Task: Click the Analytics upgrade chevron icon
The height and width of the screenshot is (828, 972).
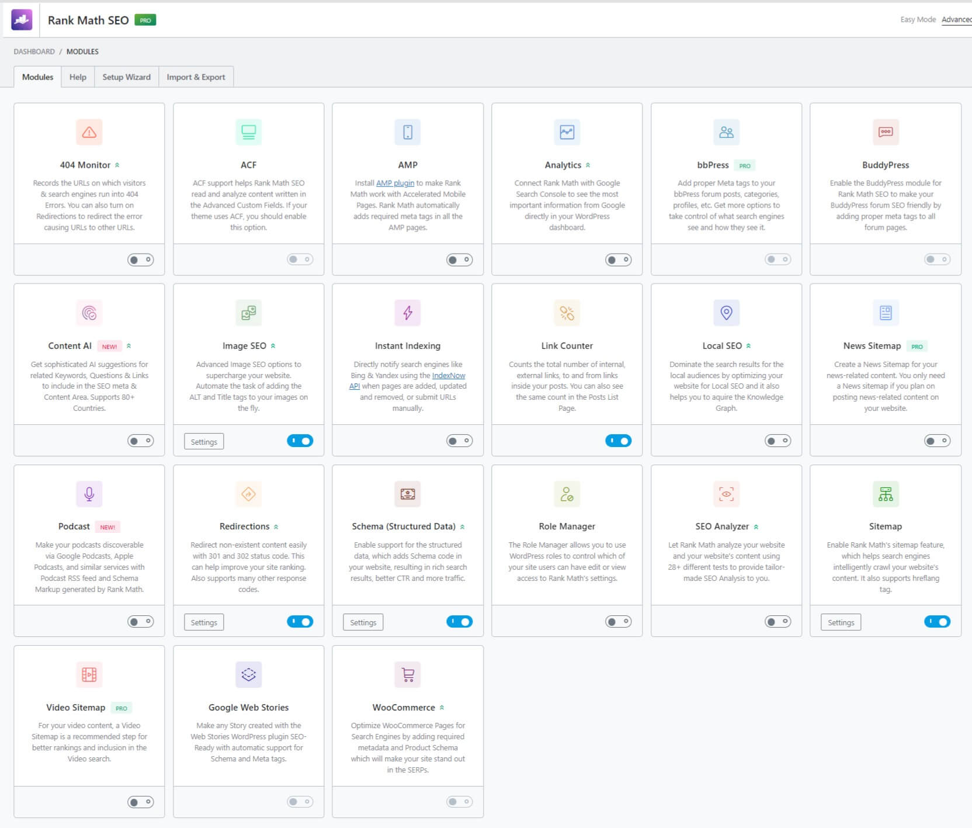Action: (588, 165)
